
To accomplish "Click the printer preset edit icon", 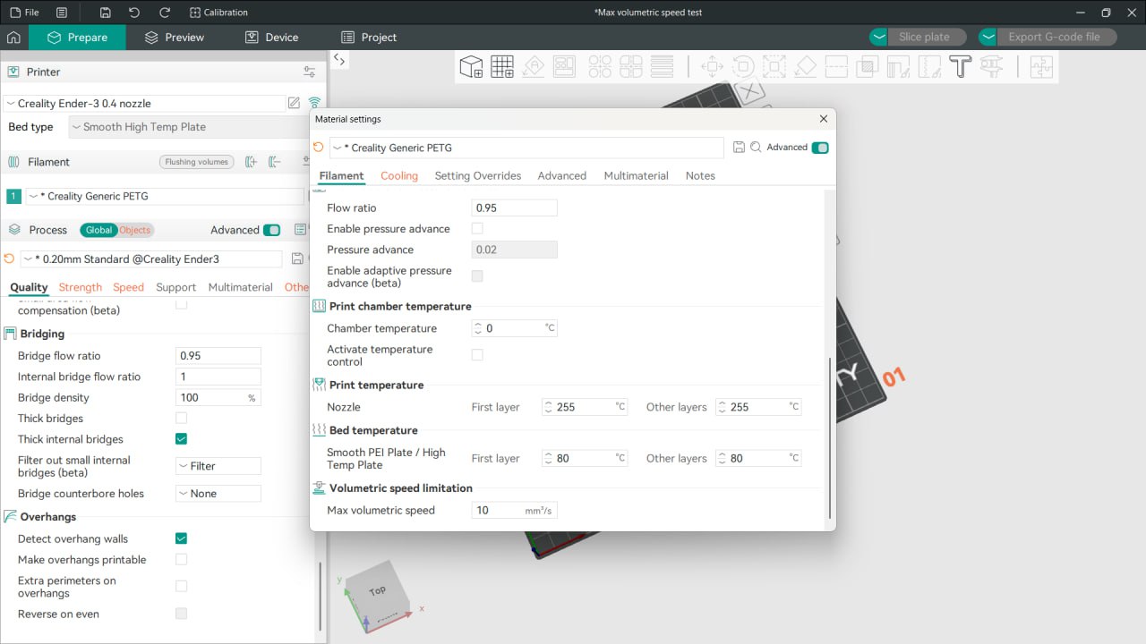I will point(294,103).
